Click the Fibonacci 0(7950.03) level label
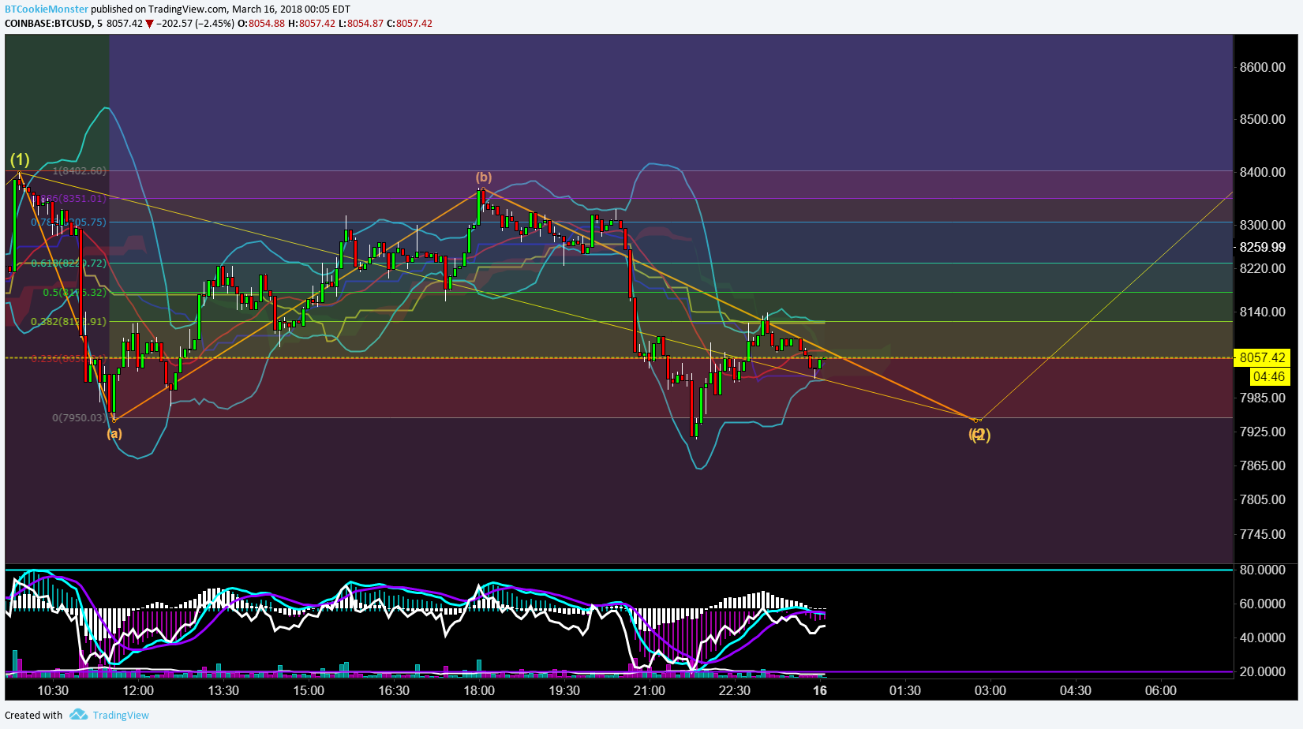 tap(79, 417)
